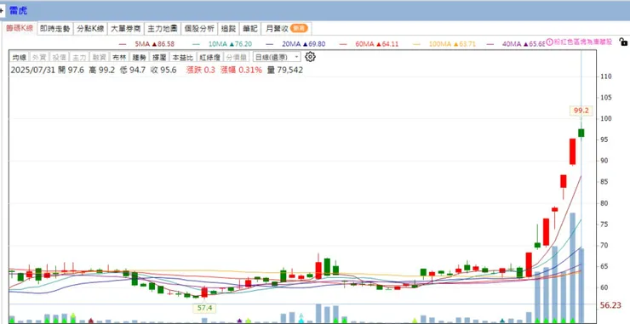Click the 漲跌 0.3 change value
This screenshot has height=324, width=630.
200,71
